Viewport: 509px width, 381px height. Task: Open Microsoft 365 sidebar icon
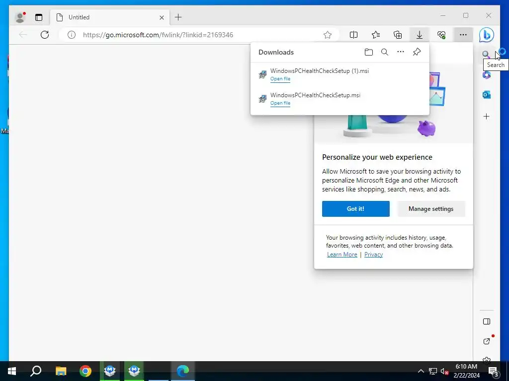coord(486,75)
